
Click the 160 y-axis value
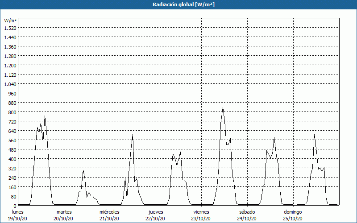tap(12, 187)
